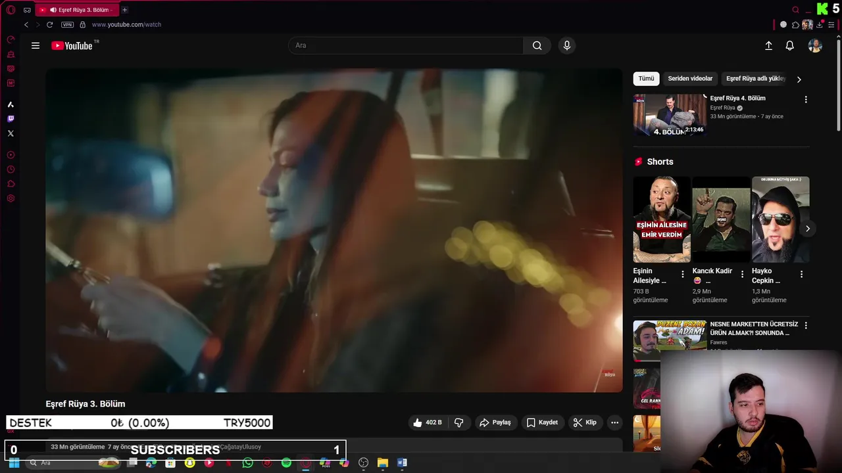Like the video with 402 B likes
The height and width of the screenshot is (473, 842).
click(x=427, y=422)
